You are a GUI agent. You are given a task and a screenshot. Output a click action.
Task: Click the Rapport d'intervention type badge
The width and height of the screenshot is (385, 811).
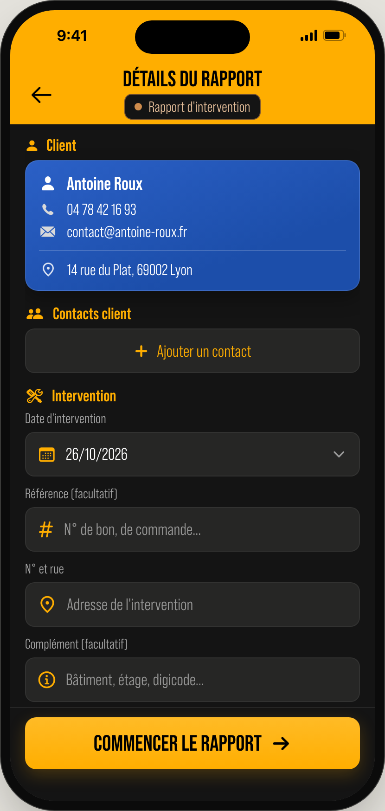tap(192, 107)
